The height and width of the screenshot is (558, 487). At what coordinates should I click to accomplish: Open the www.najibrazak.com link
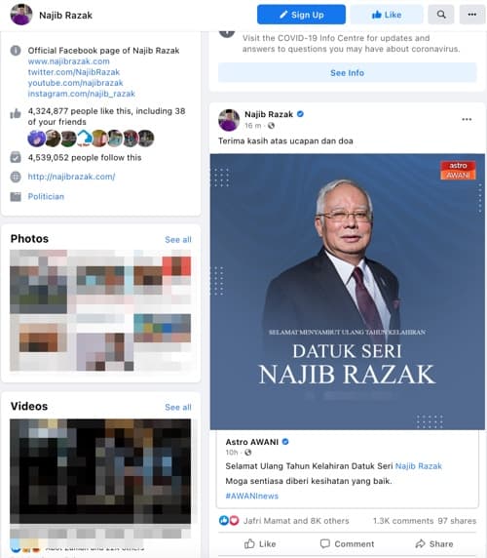pos(69,61)
